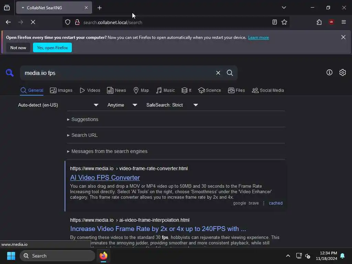The width and height of the screenshot is (352, 264).
Task: Dismiss the Firefox startup notification bar
Action: tap(343, 37)
